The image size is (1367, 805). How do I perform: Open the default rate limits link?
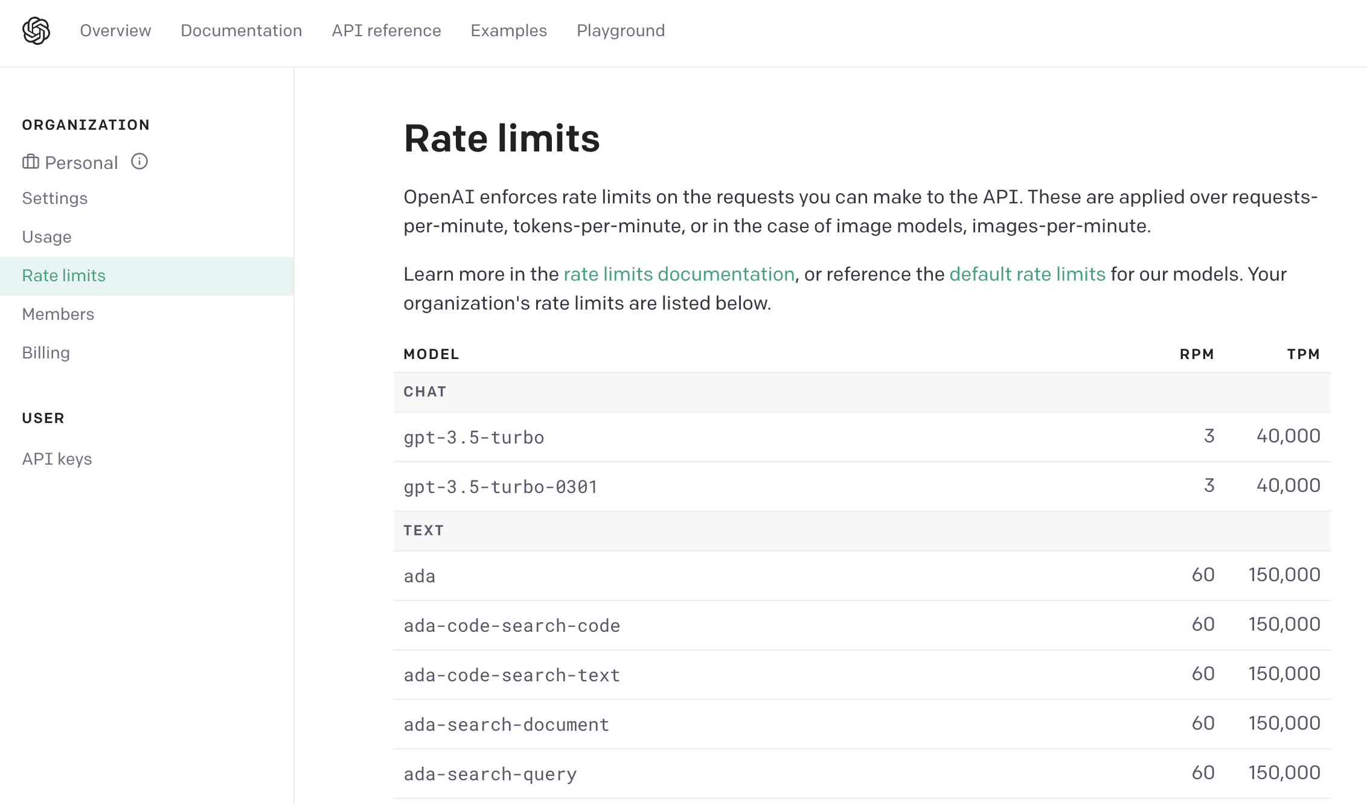[x=1027, y=275]
